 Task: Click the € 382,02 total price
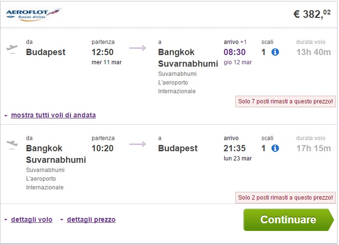tap(312, 14)
